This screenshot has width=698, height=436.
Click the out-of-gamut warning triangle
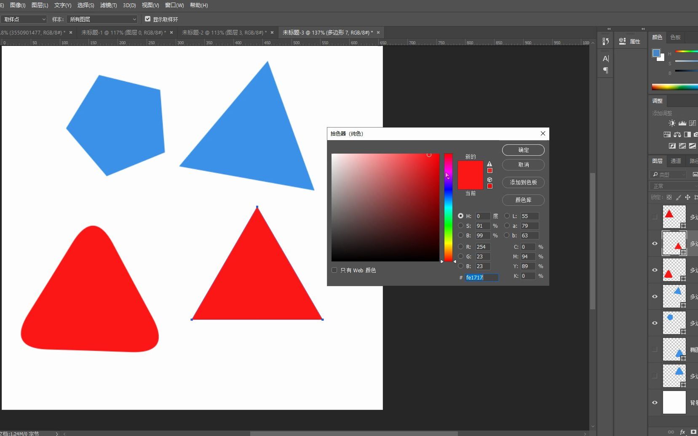point(489,164)
